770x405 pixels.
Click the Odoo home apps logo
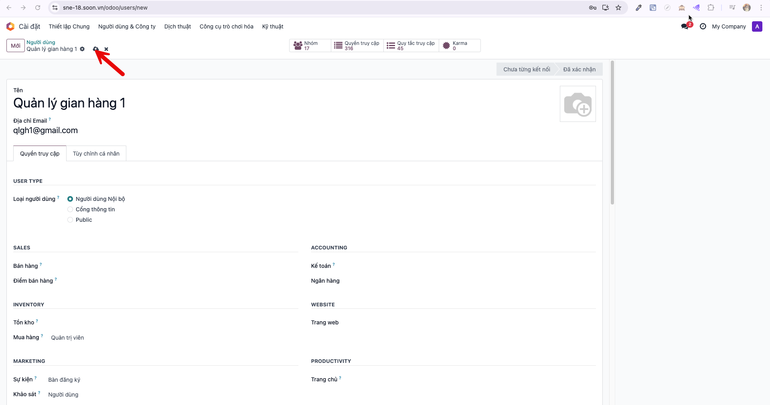click(10, 26)
